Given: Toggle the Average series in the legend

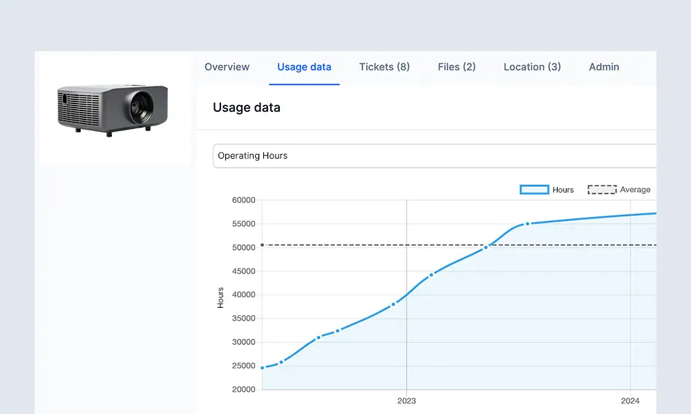Looking at the screenshot, I should point(618,190).
